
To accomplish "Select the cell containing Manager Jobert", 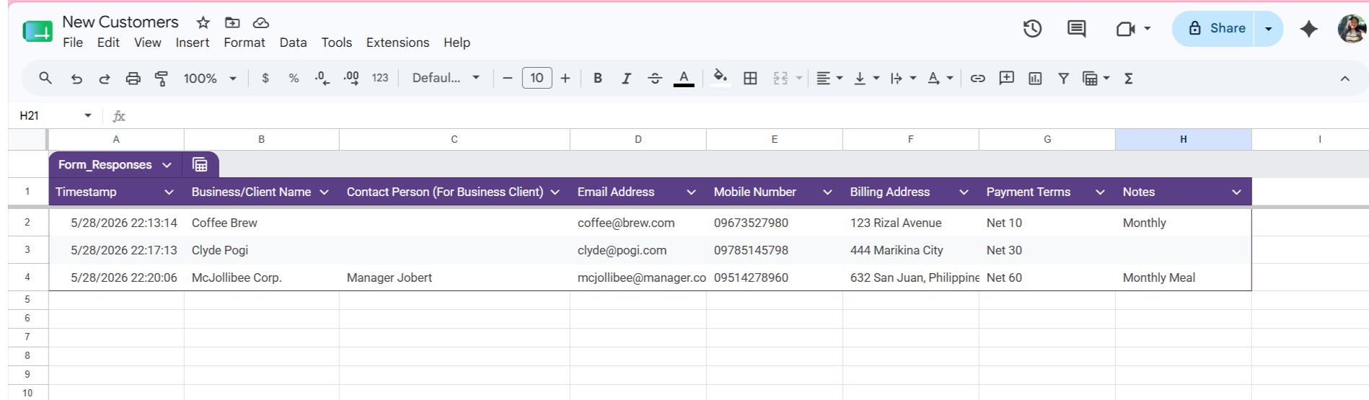I will pyautogui.click(x=454, y=277).
